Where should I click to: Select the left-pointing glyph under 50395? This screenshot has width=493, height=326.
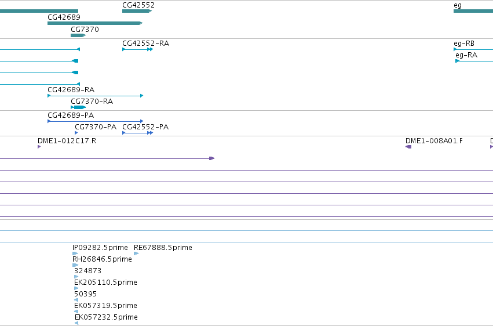(x=76, y=300)
